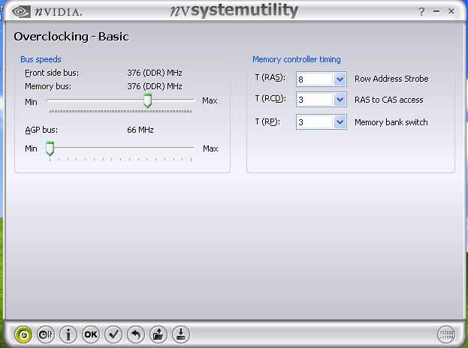This screenshot has width=468, height=348.
Task: Click the 'Memory bank switch' description
Action: (391, 122)
